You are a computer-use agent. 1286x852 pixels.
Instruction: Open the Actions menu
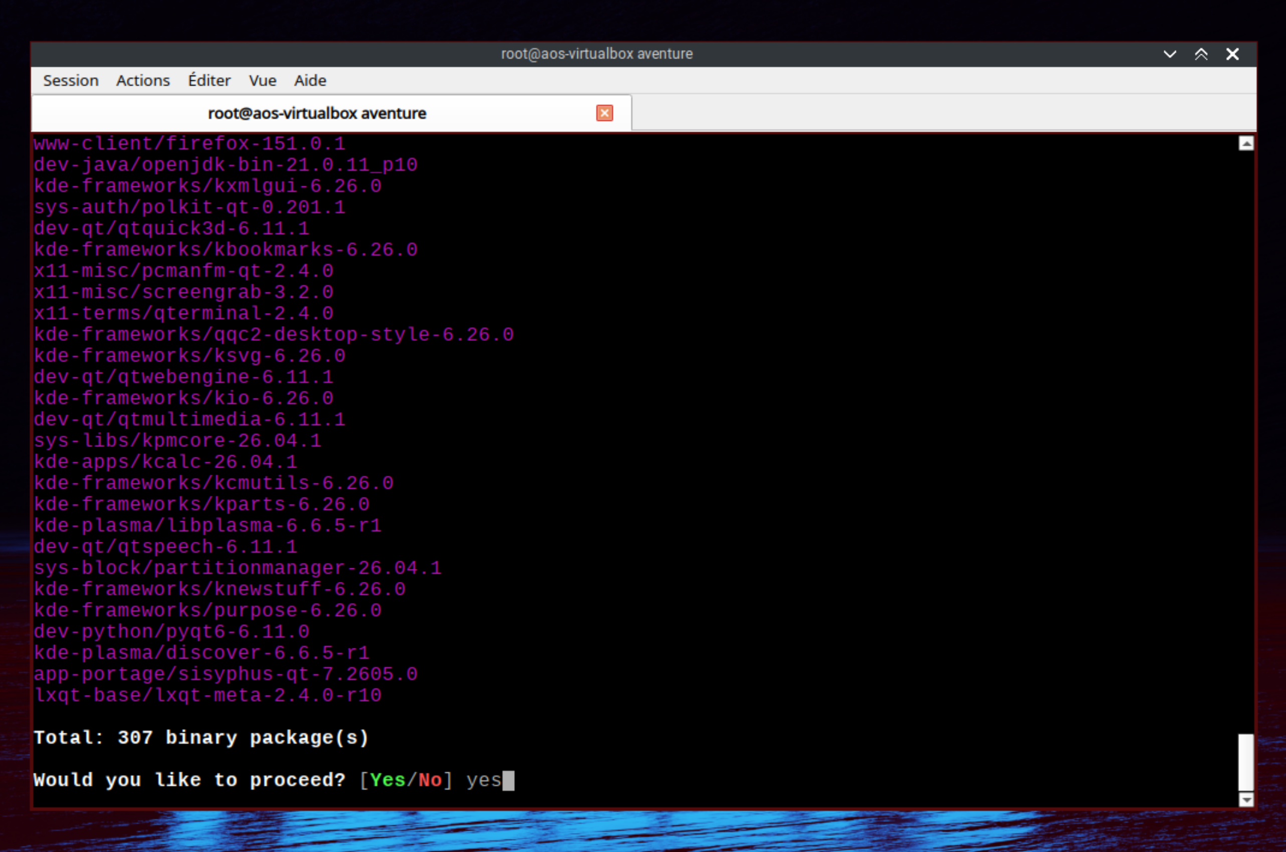point(143,80)
